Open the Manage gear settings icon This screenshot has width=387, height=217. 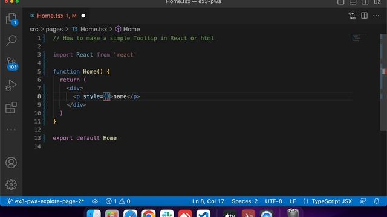(x=11, y=184)
